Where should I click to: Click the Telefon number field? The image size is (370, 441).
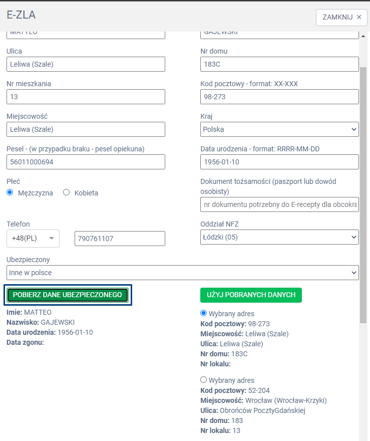(120, 239)
